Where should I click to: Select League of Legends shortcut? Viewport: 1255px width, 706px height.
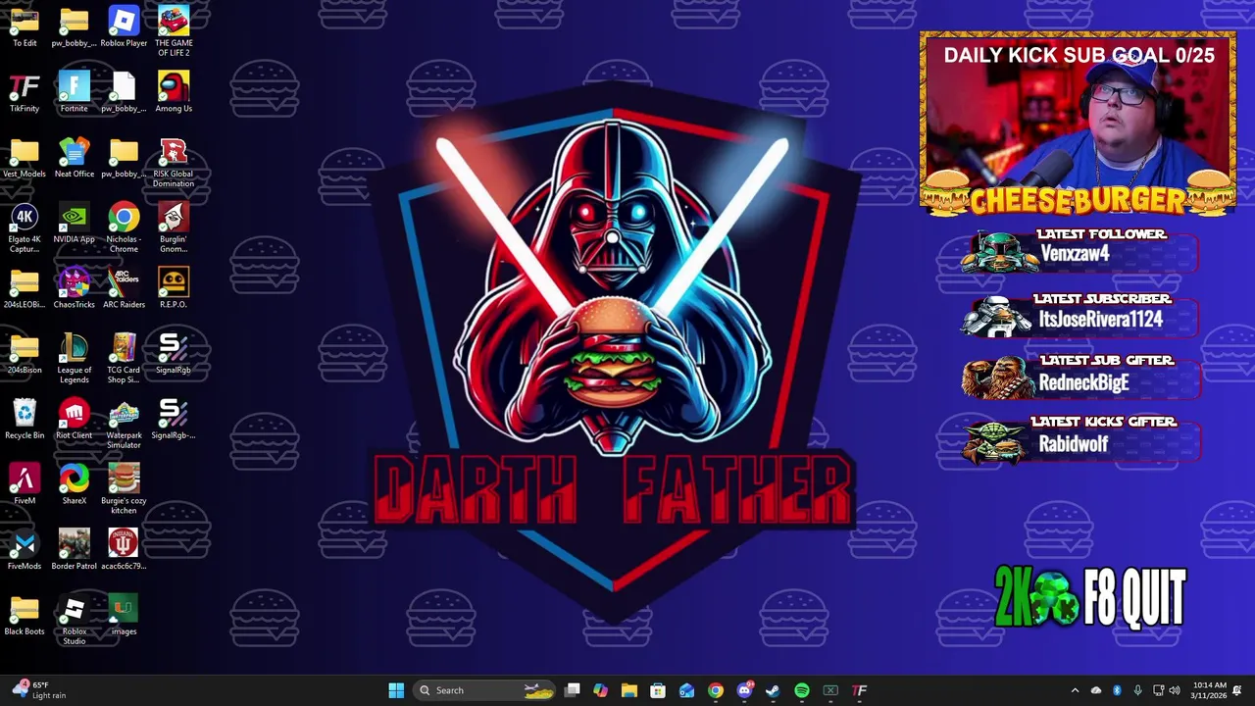74,359
